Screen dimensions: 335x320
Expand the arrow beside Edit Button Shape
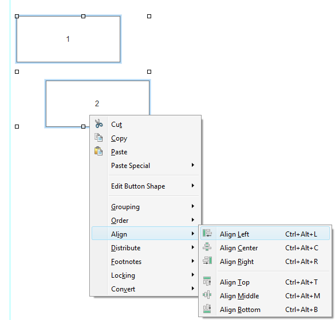click(x=193, y=186)
